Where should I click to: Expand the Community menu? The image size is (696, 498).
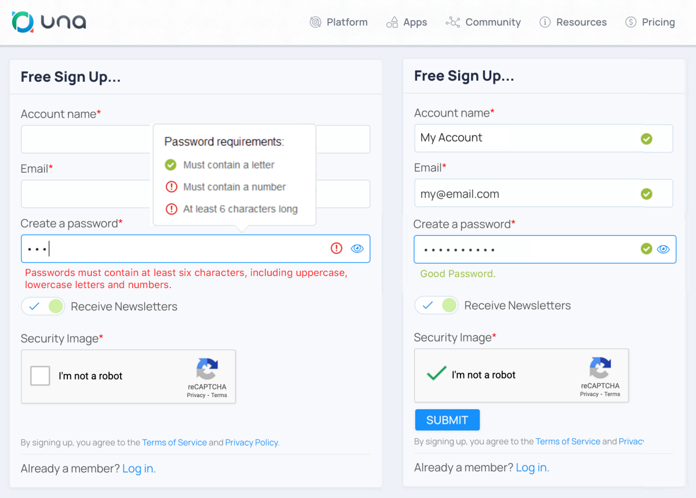point(484,22)
